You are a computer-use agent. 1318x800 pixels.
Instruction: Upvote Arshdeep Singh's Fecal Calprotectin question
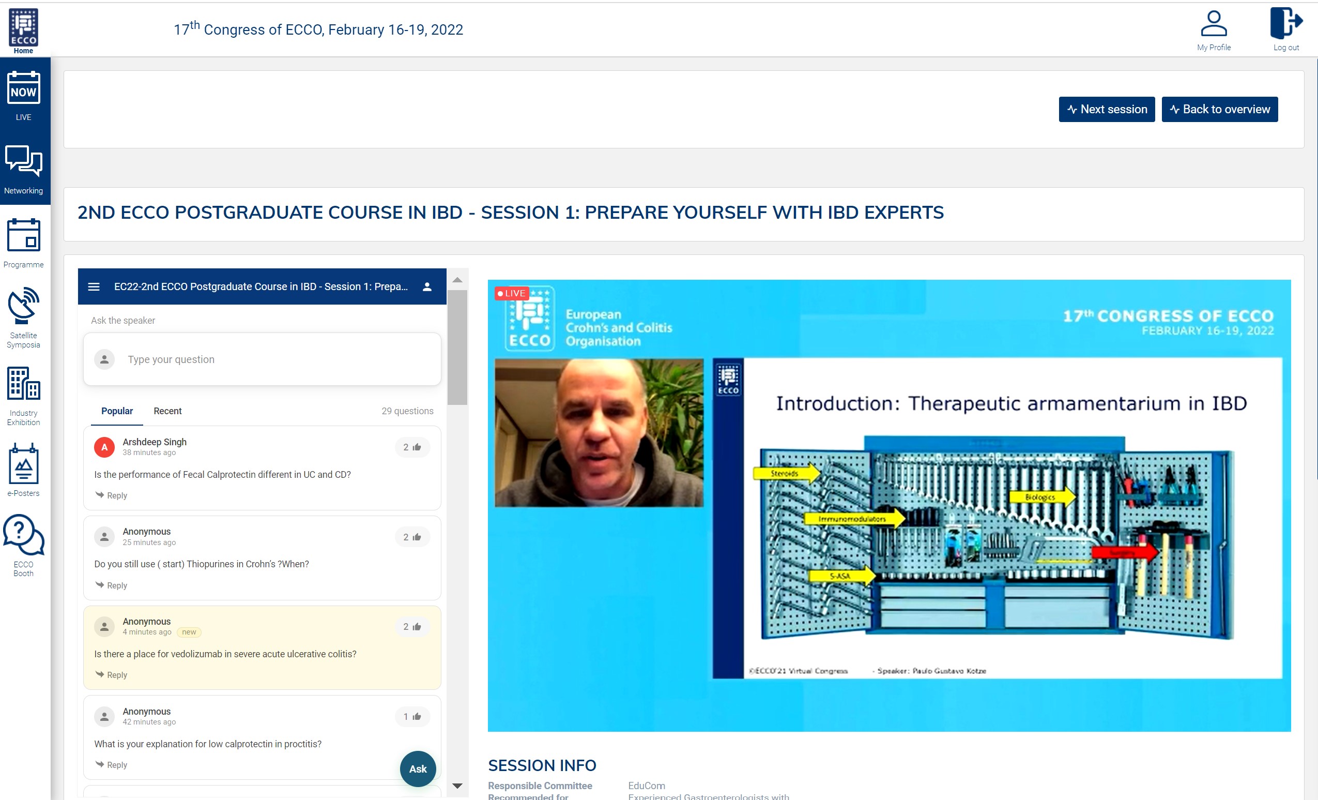[412, 447]
